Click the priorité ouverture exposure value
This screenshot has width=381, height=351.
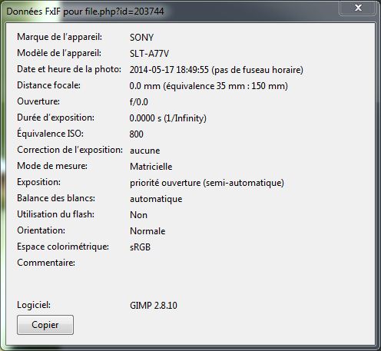[x=207, y=183]
